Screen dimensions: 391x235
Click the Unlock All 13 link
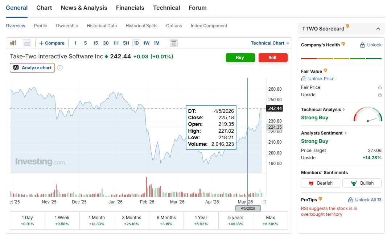coord(365,200)
